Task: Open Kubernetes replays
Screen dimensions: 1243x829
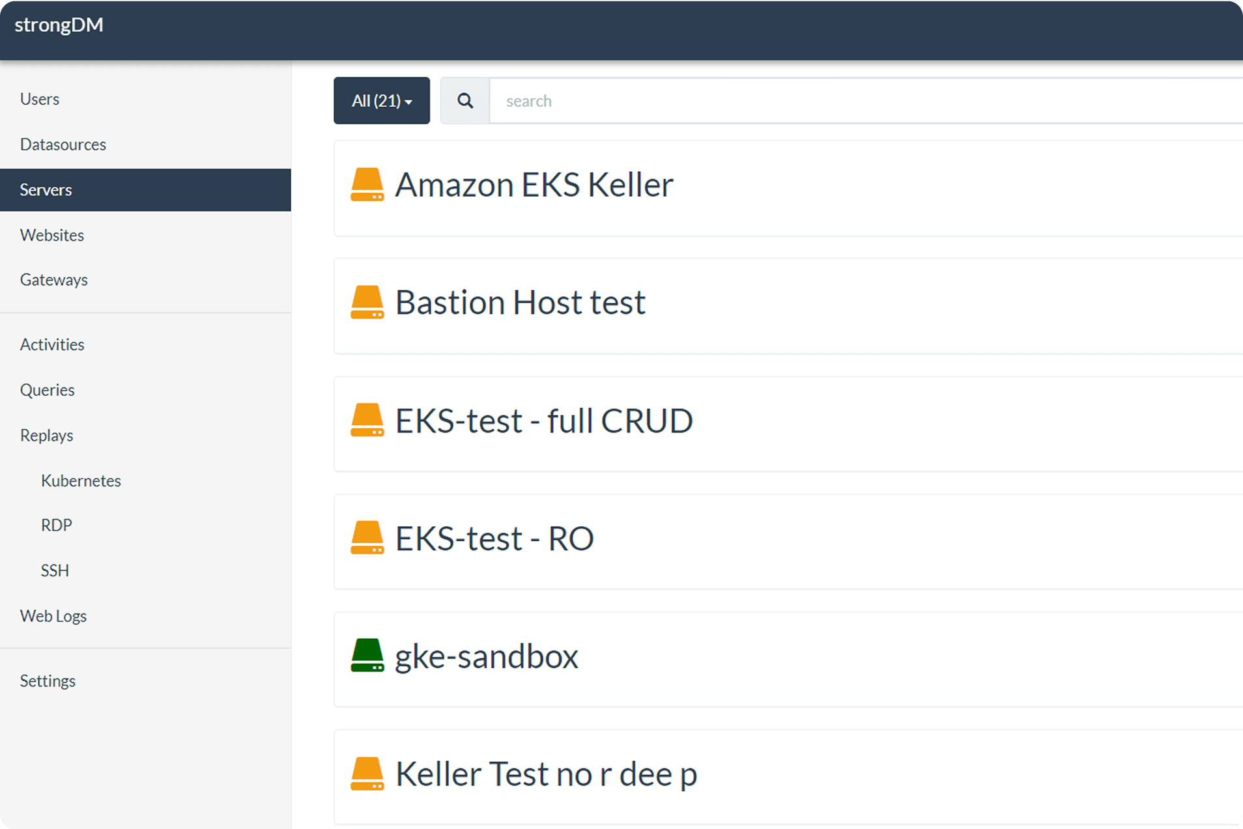Action: click(81, 481)
